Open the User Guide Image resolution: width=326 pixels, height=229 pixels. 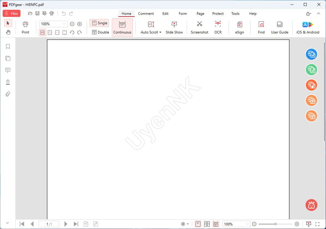[x=280, y=28]
